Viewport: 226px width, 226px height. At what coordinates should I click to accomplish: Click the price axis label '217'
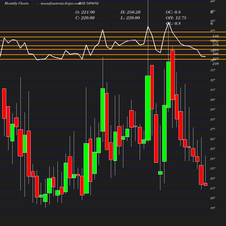coord(212,188)
